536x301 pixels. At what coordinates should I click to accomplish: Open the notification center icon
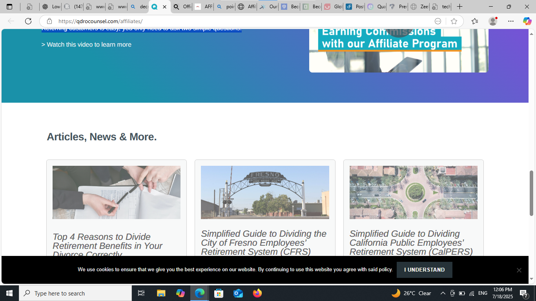(523, 293)
